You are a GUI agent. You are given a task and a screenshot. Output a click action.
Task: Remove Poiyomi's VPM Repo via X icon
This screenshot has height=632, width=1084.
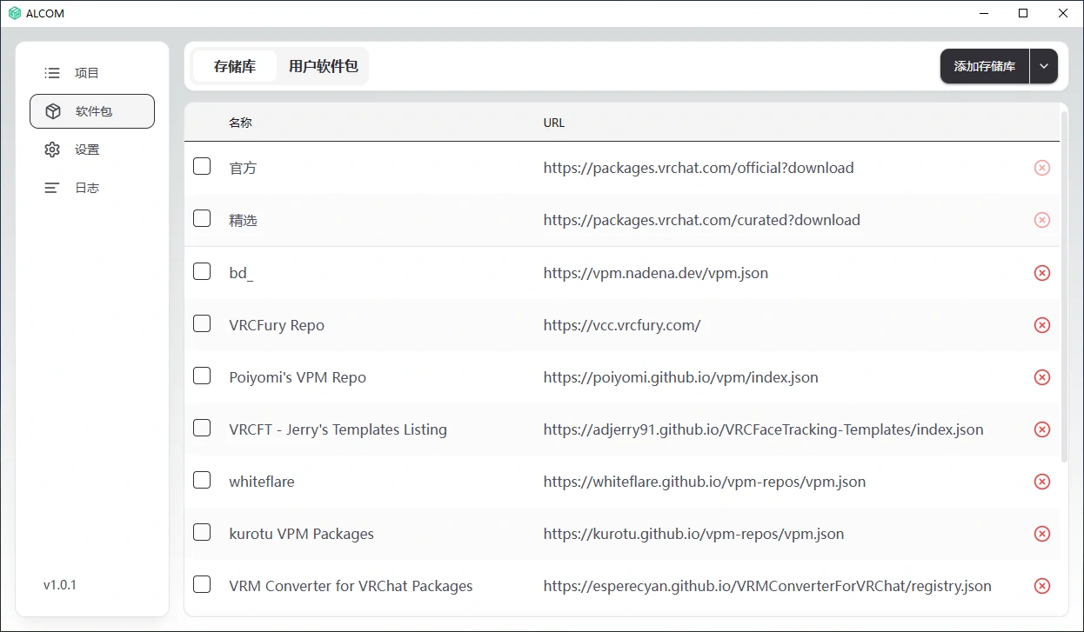point(1041,377)
